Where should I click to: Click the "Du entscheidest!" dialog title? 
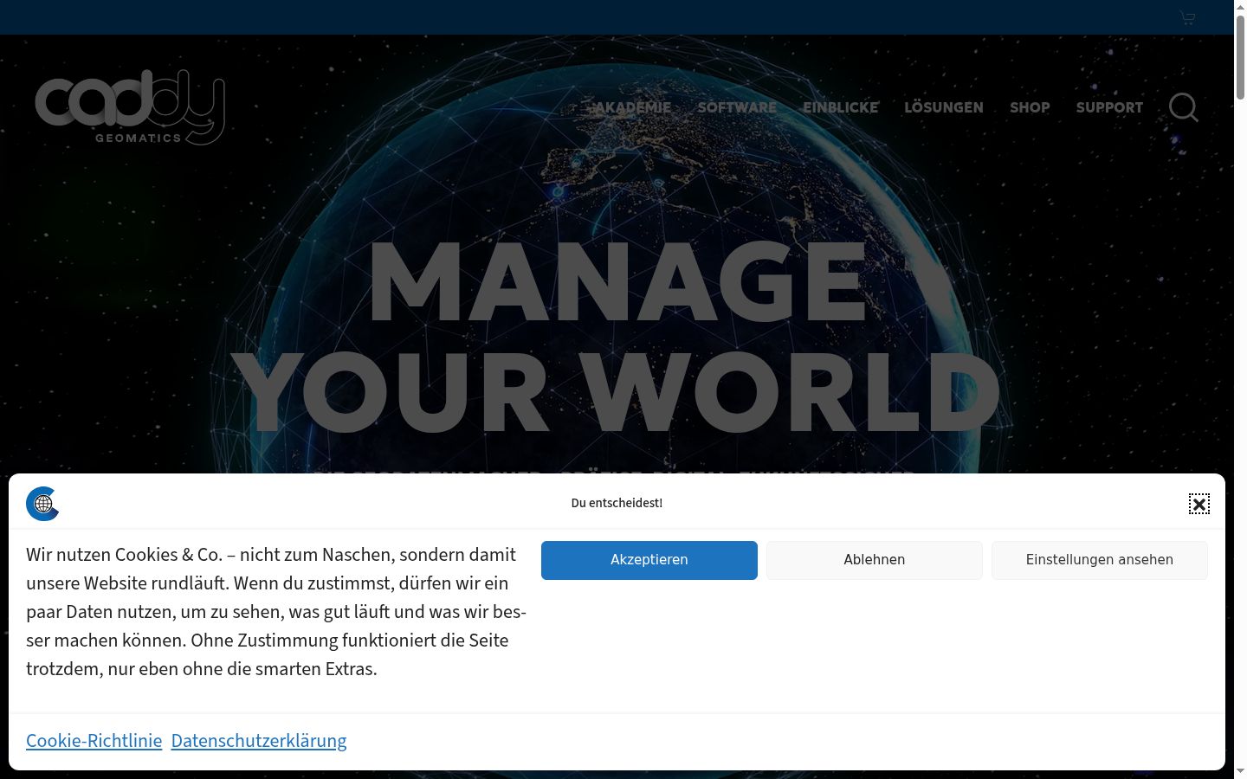point(617,503)
